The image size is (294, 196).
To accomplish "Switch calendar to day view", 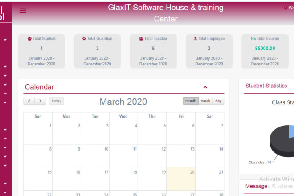I will point(218,101).
